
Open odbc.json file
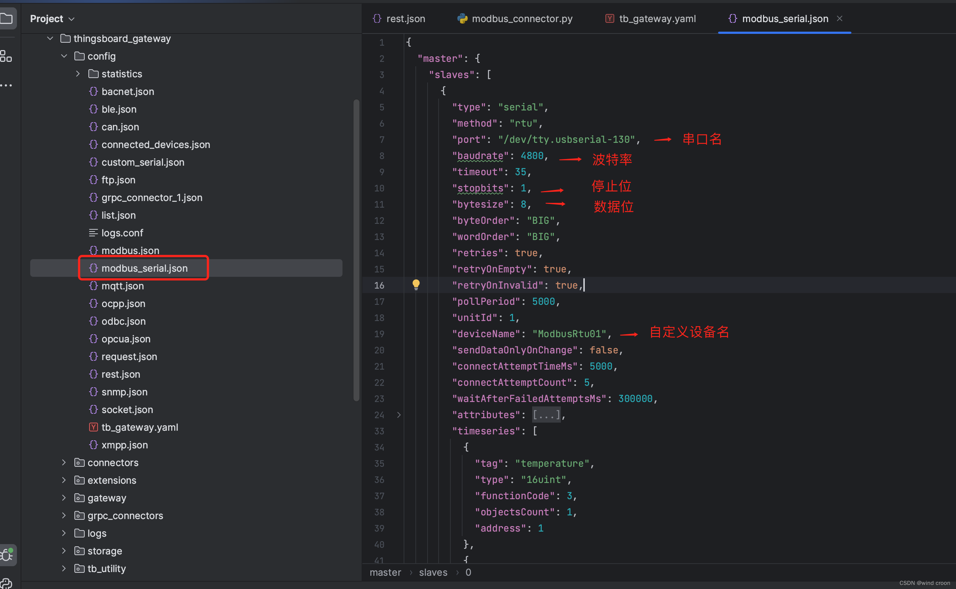(x=123, y=321)
